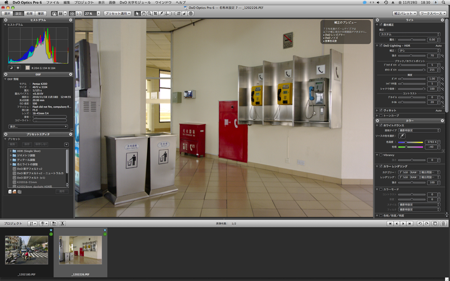Expand the HDR (Single Shot) preset folder
This screenshot has width=450, height=281.
(x=11, y=151)
